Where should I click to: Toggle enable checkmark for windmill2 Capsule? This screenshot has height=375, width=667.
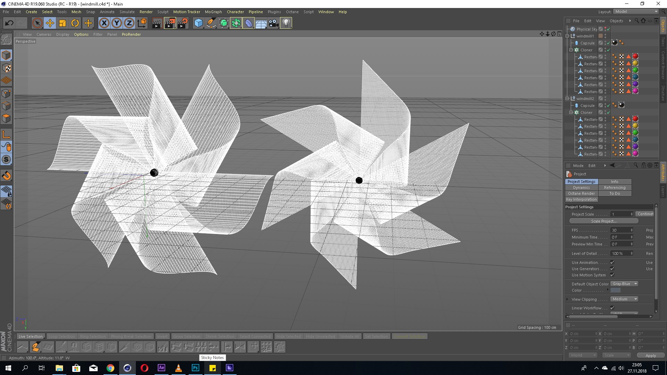point(608,106)
